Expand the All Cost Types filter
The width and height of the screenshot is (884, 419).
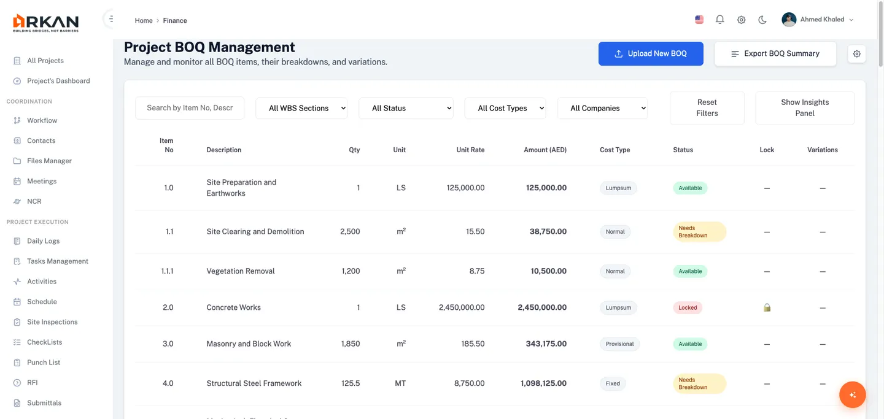coord(505,108)
